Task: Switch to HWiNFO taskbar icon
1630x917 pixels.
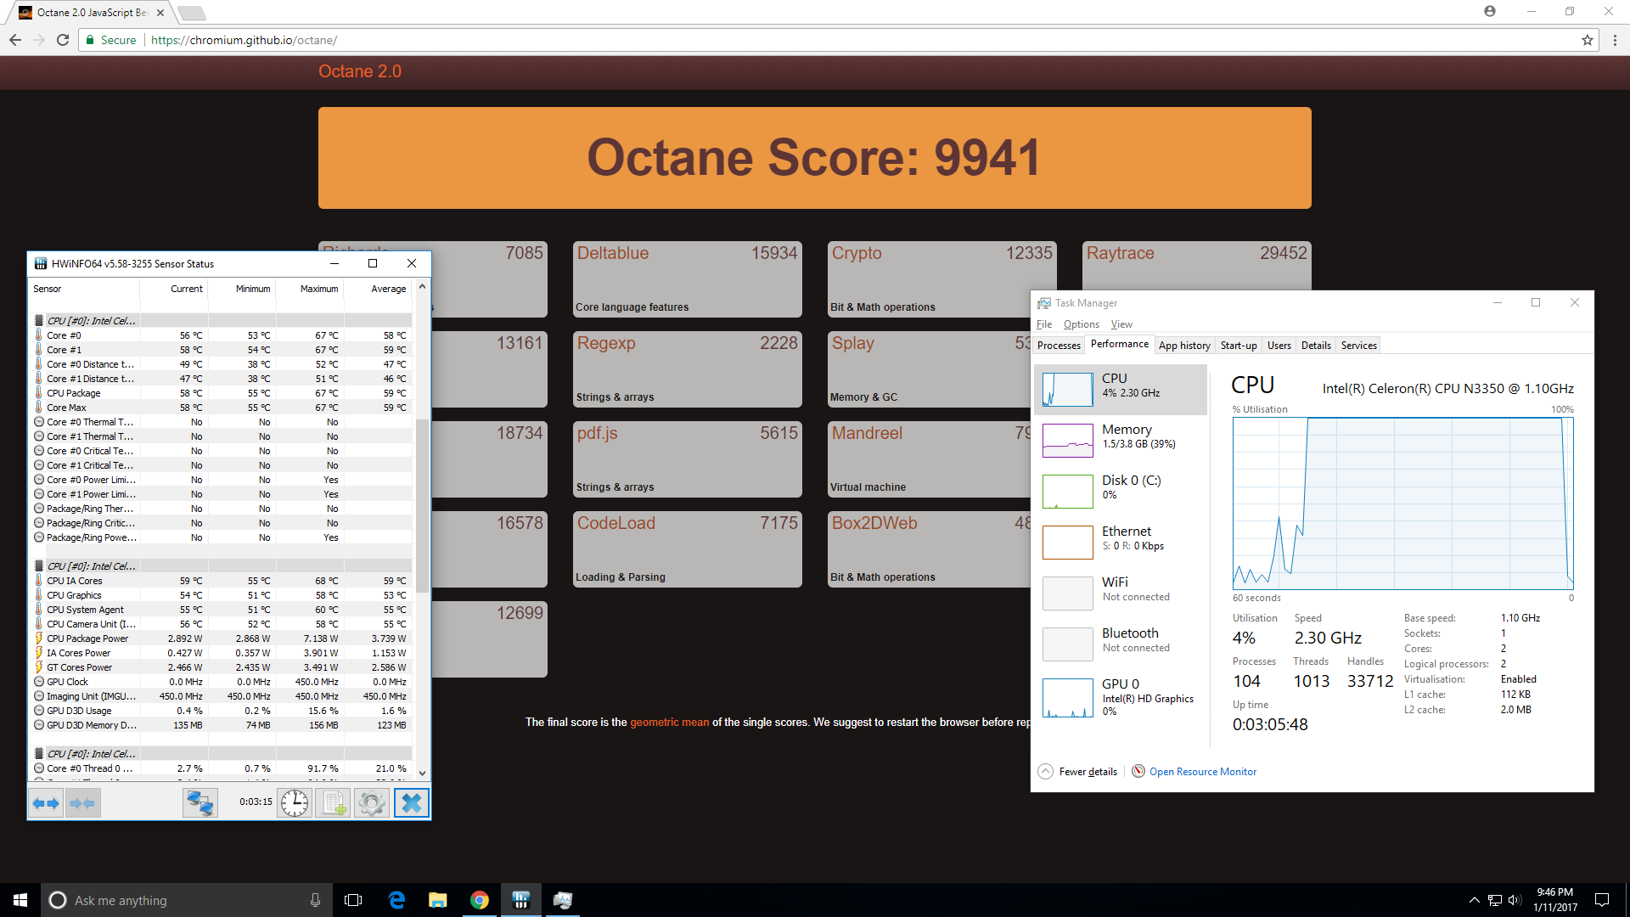Action: [521, 900]
